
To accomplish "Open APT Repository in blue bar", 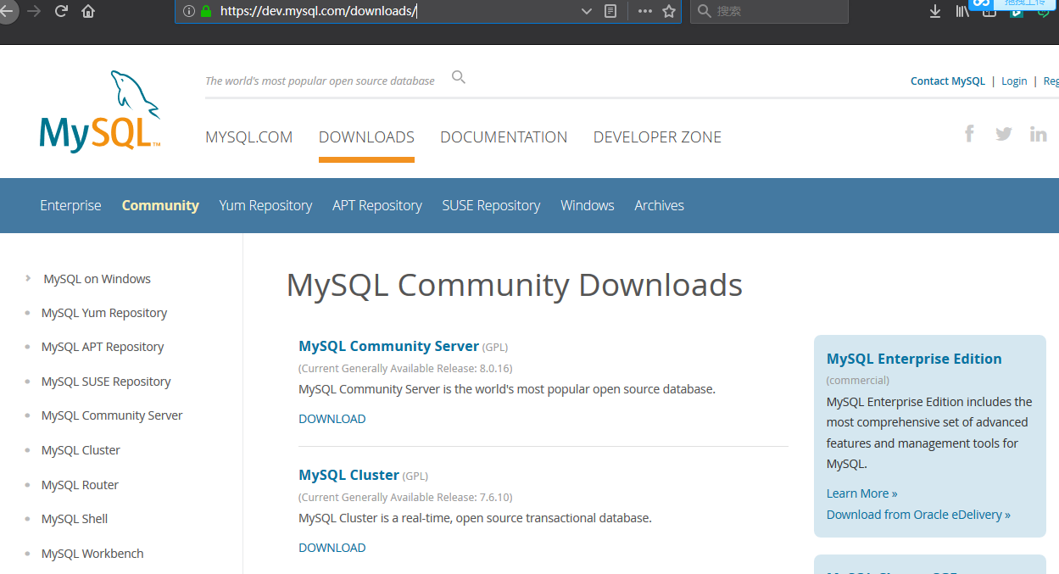I will click(x=377, y=205).
